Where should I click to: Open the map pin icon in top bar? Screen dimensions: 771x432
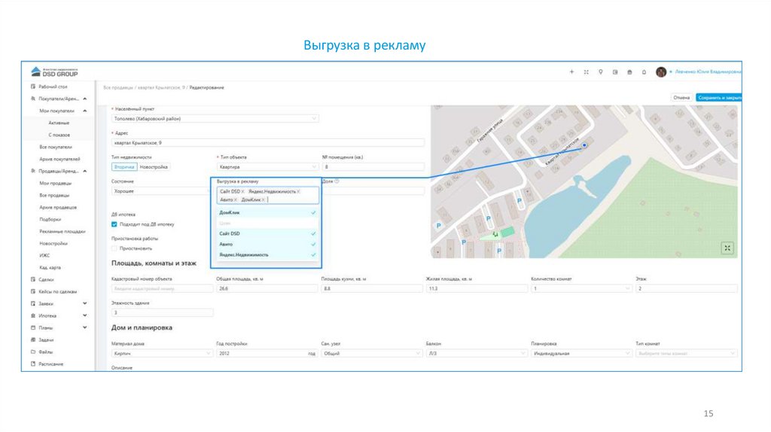click(600, 71)
